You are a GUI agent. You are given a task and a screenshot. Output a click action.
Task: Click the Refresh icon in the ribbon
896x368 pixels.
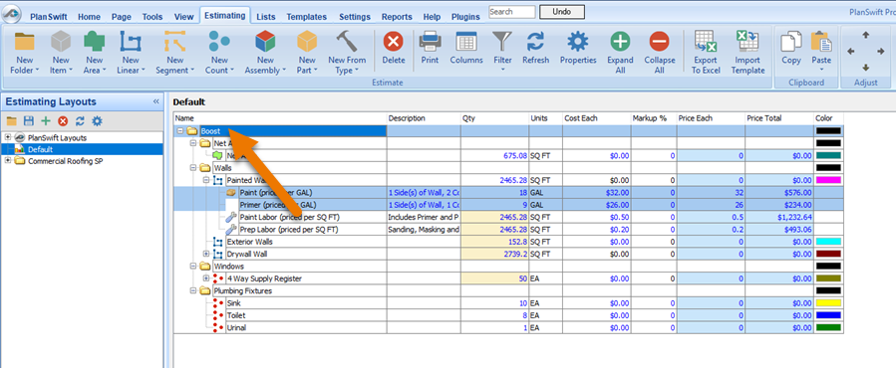535,42
